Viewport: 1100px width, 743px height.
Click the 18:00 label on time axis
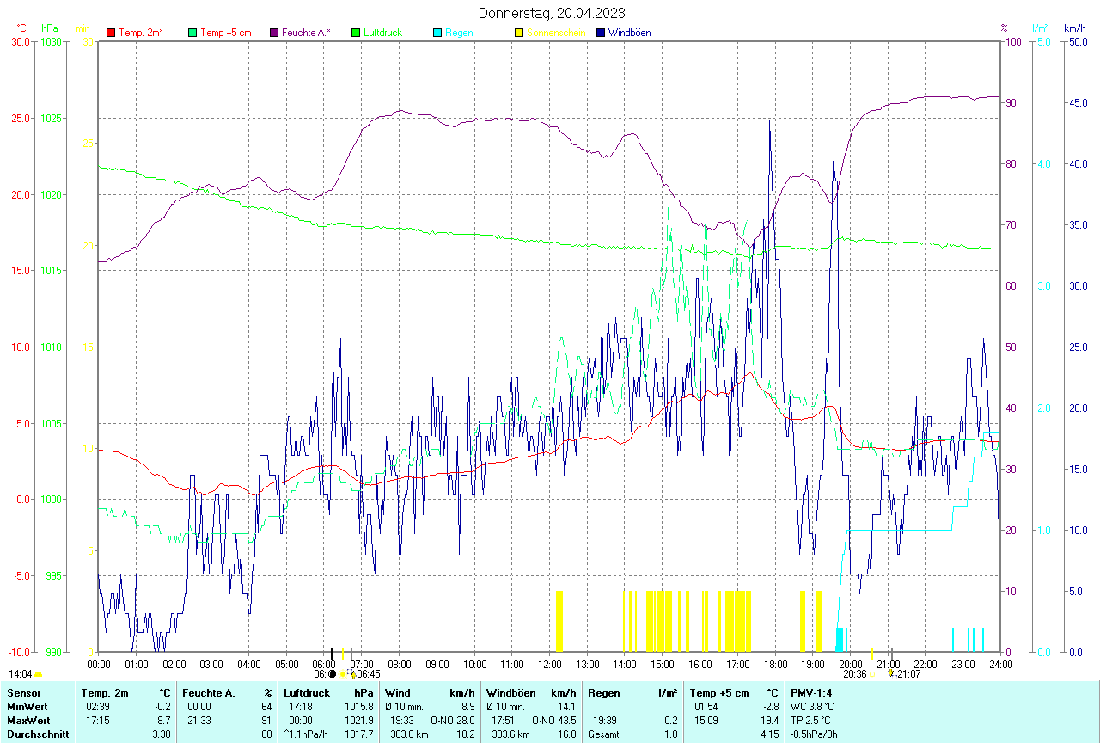click(x=775, y=664)
